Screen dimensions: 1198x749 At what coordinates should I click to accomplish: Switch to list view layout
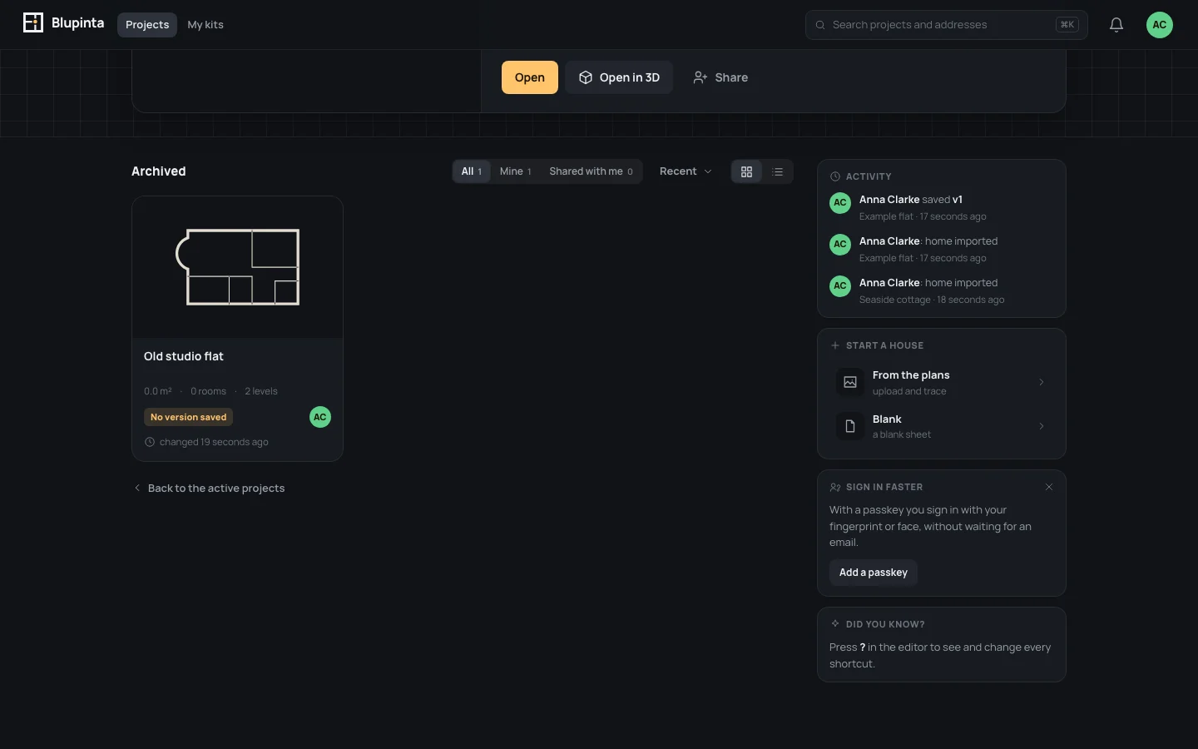tap(778, 171)
